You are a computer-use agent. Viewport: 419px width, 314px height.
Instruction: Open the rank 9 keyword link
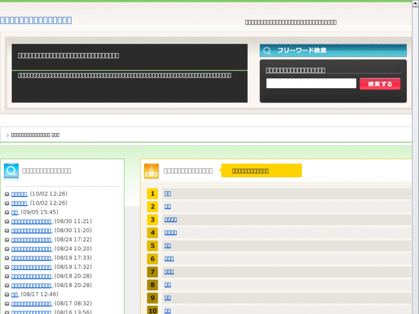coord(168,298)
